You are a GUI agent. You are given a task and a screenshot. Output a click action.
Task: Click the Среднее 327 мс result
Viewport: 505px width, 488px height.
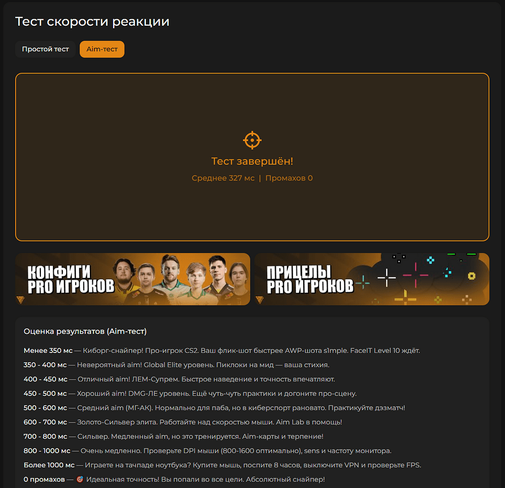223,178
